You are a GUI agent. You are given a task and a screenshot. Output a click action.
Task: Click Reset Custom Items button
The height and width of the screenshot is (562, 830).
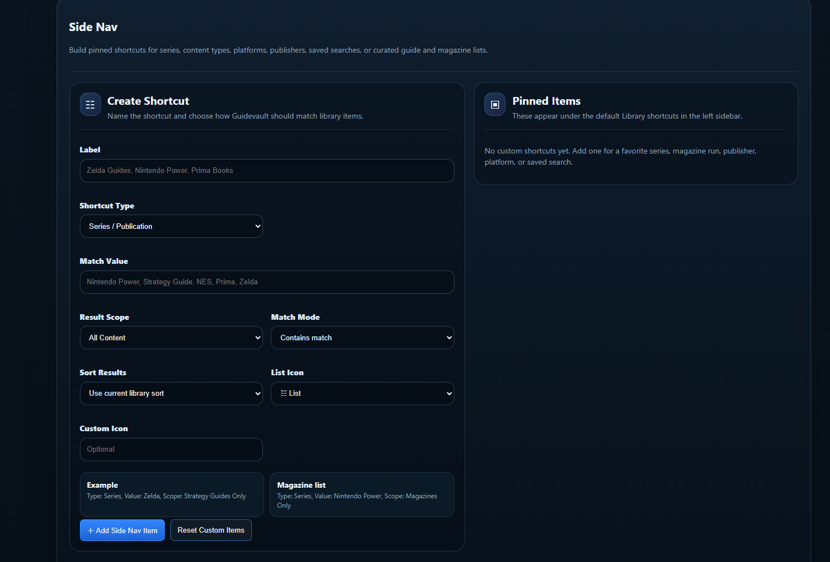(x=211, y=530)
